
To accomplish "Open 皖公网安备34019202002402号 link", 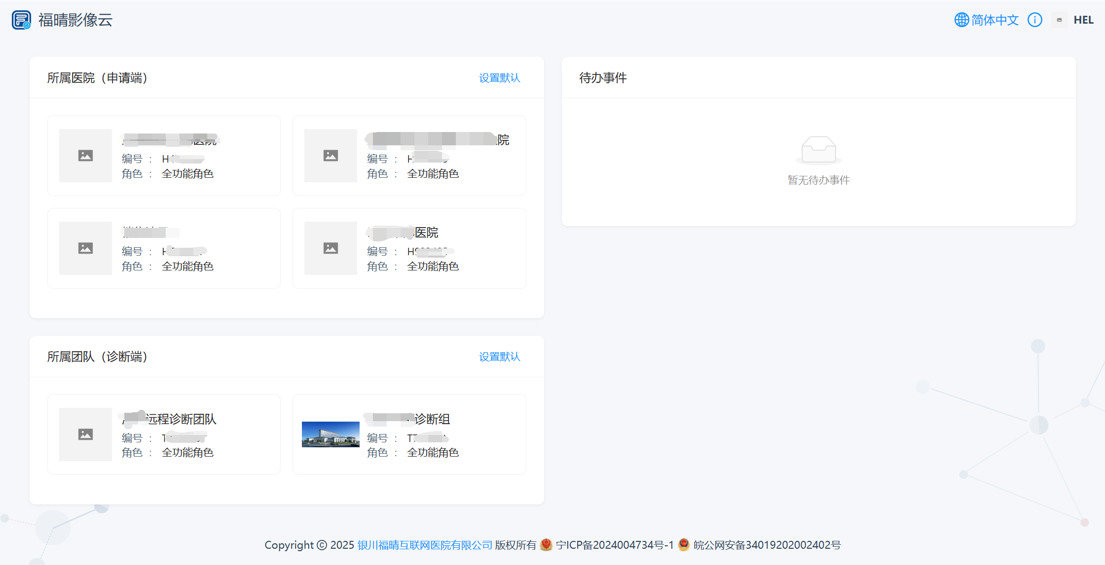I will tap(767, 545).
